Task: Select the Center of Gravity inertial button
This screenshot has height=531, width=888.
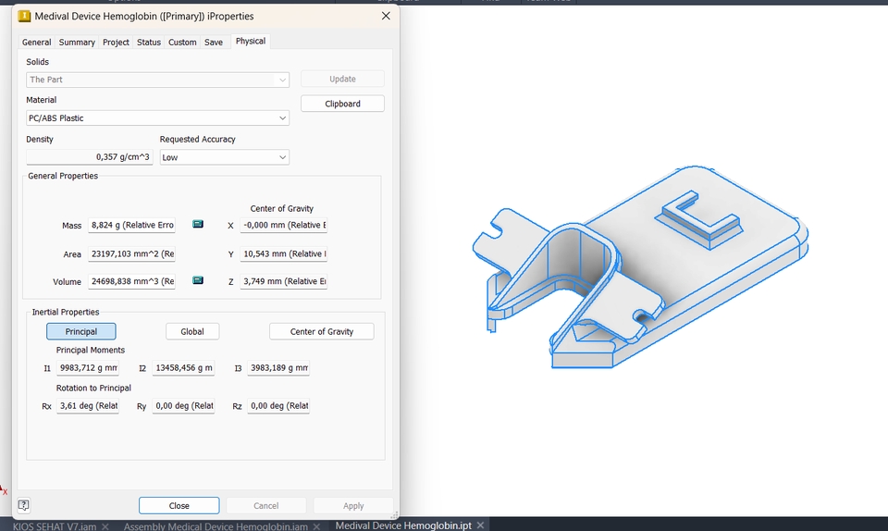Action: click(322, 331)
